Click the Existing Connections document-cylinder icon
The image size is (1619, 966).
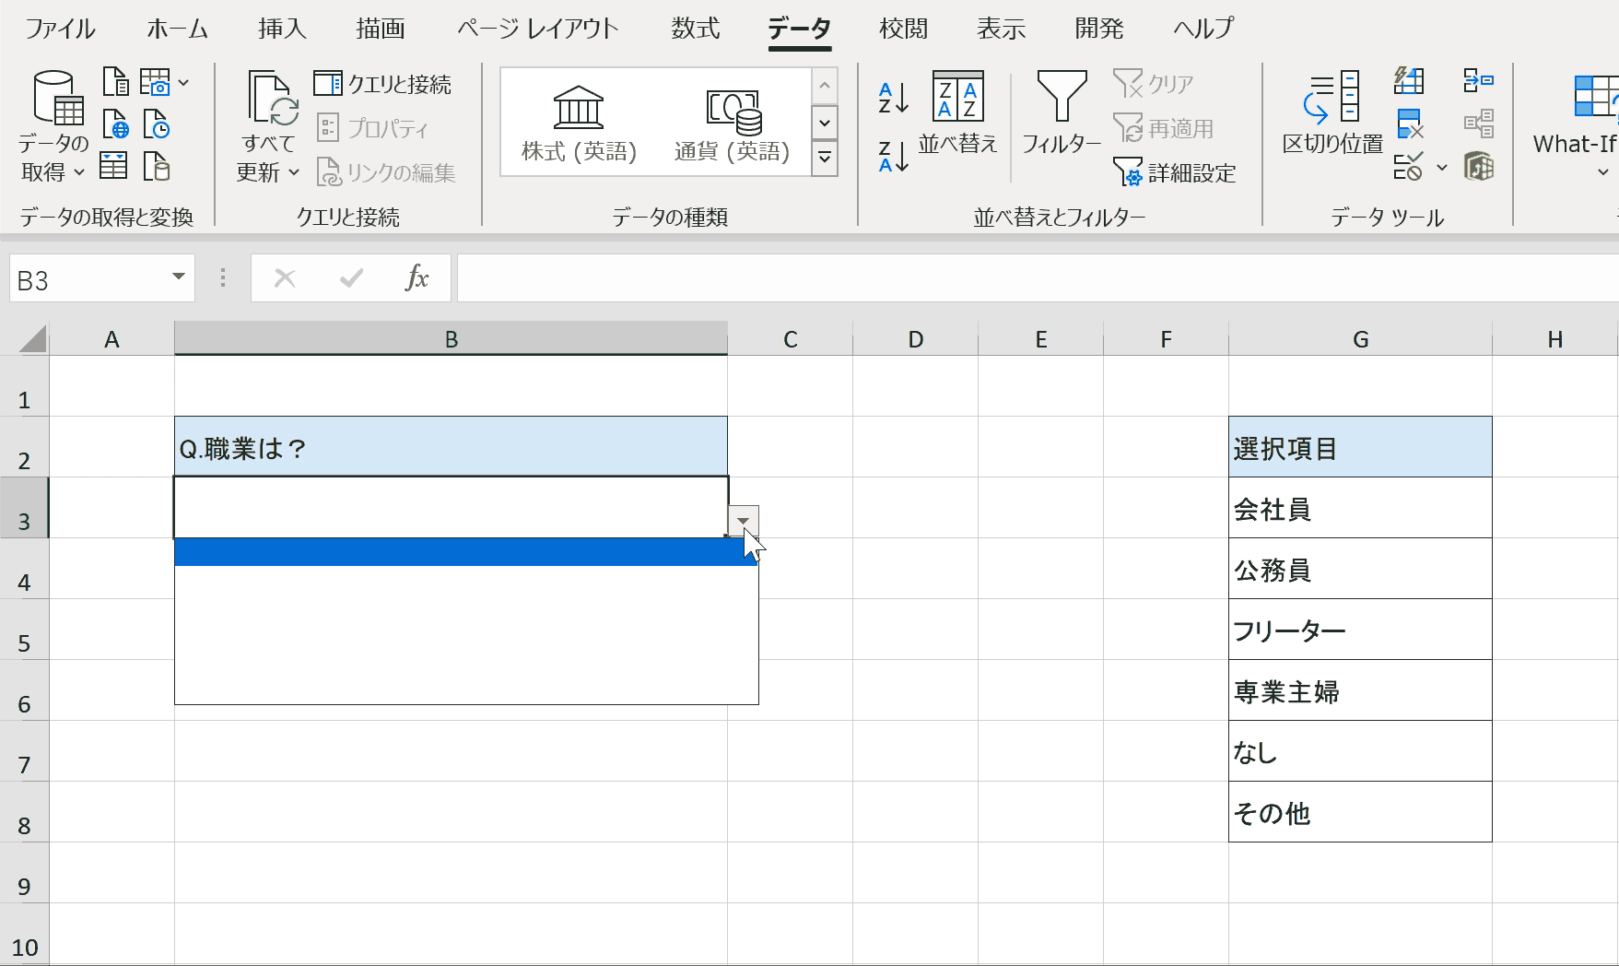(x=157, y=166)
